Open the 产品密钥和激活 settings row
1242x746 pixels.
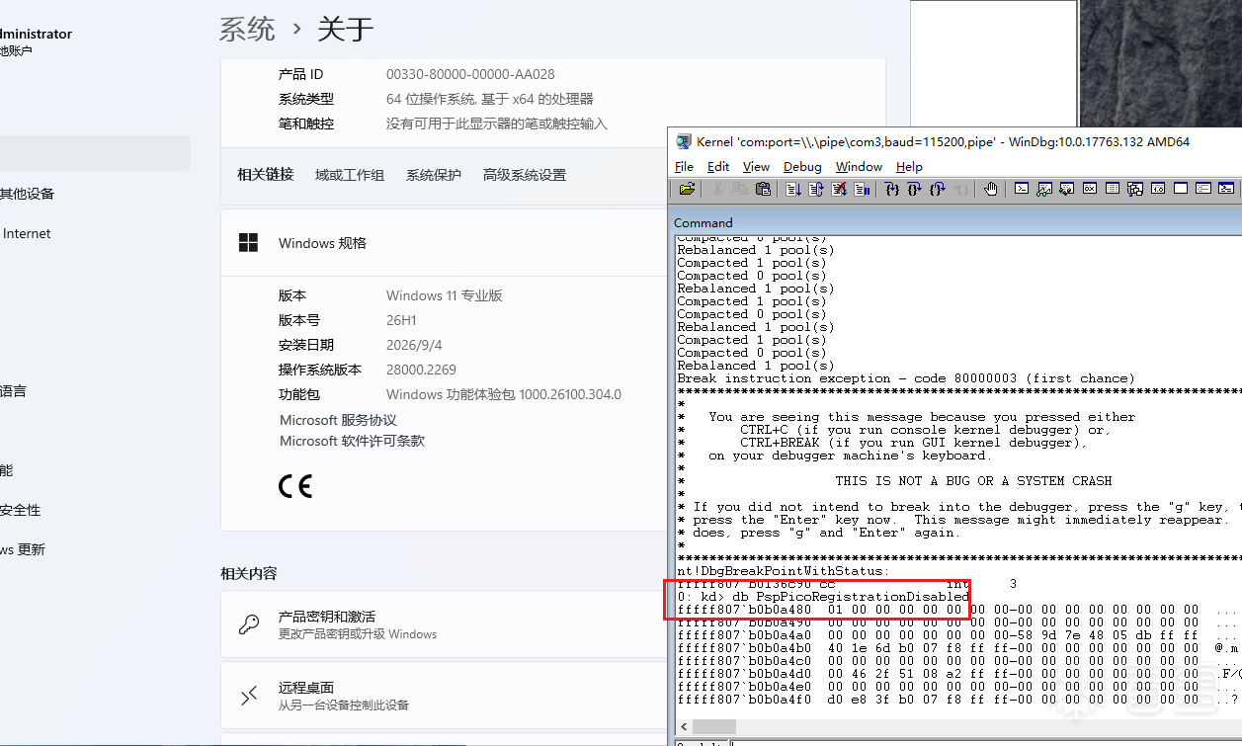coord(445,624)
